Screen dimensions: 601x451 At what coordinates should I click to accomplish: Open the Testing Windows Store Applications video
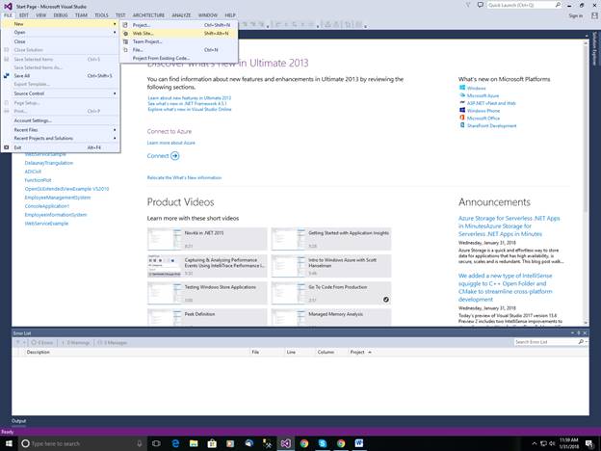(x=207, y=293)
